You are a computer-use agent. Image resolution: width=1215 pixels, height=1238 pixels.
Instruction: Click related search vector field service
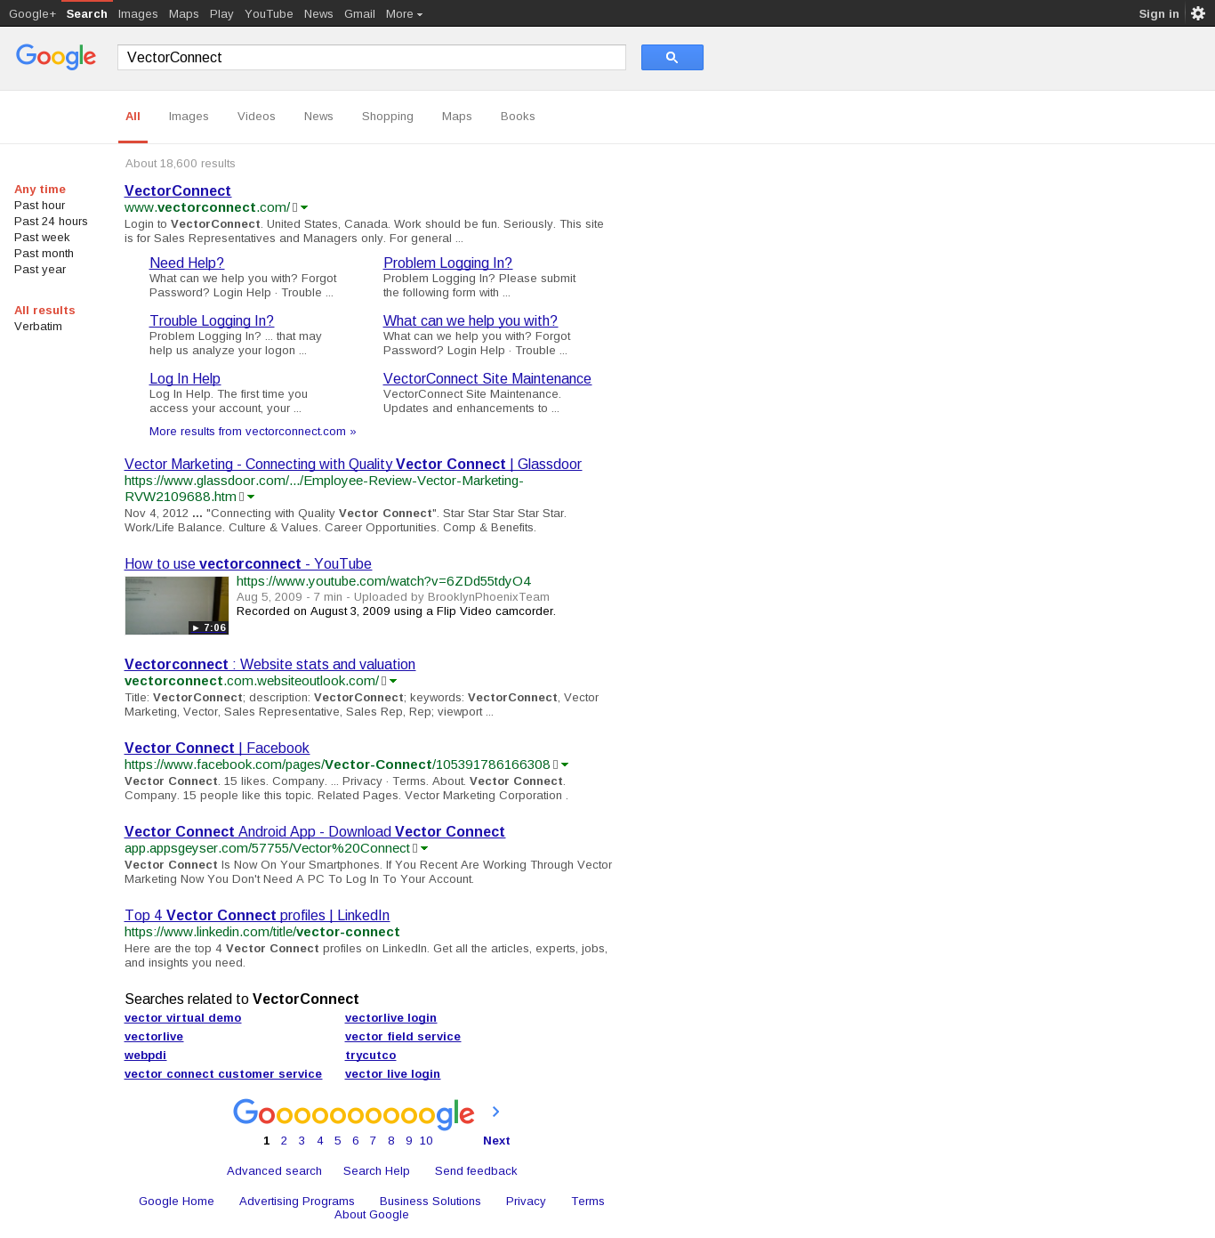tap(403, 1037)
